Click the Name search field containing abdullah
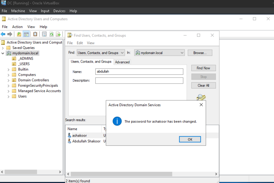 [x=139, y=71]
